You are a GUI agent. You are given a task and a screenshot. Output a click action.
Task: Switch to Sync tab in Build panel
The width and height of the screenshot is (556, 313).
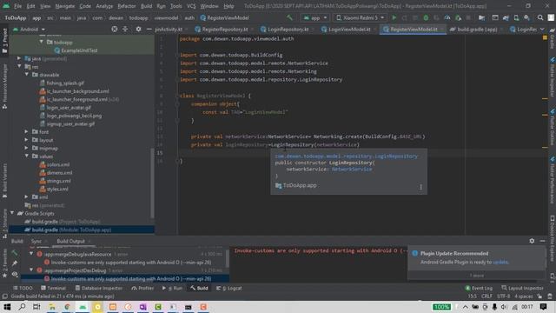tap(36, 241)
